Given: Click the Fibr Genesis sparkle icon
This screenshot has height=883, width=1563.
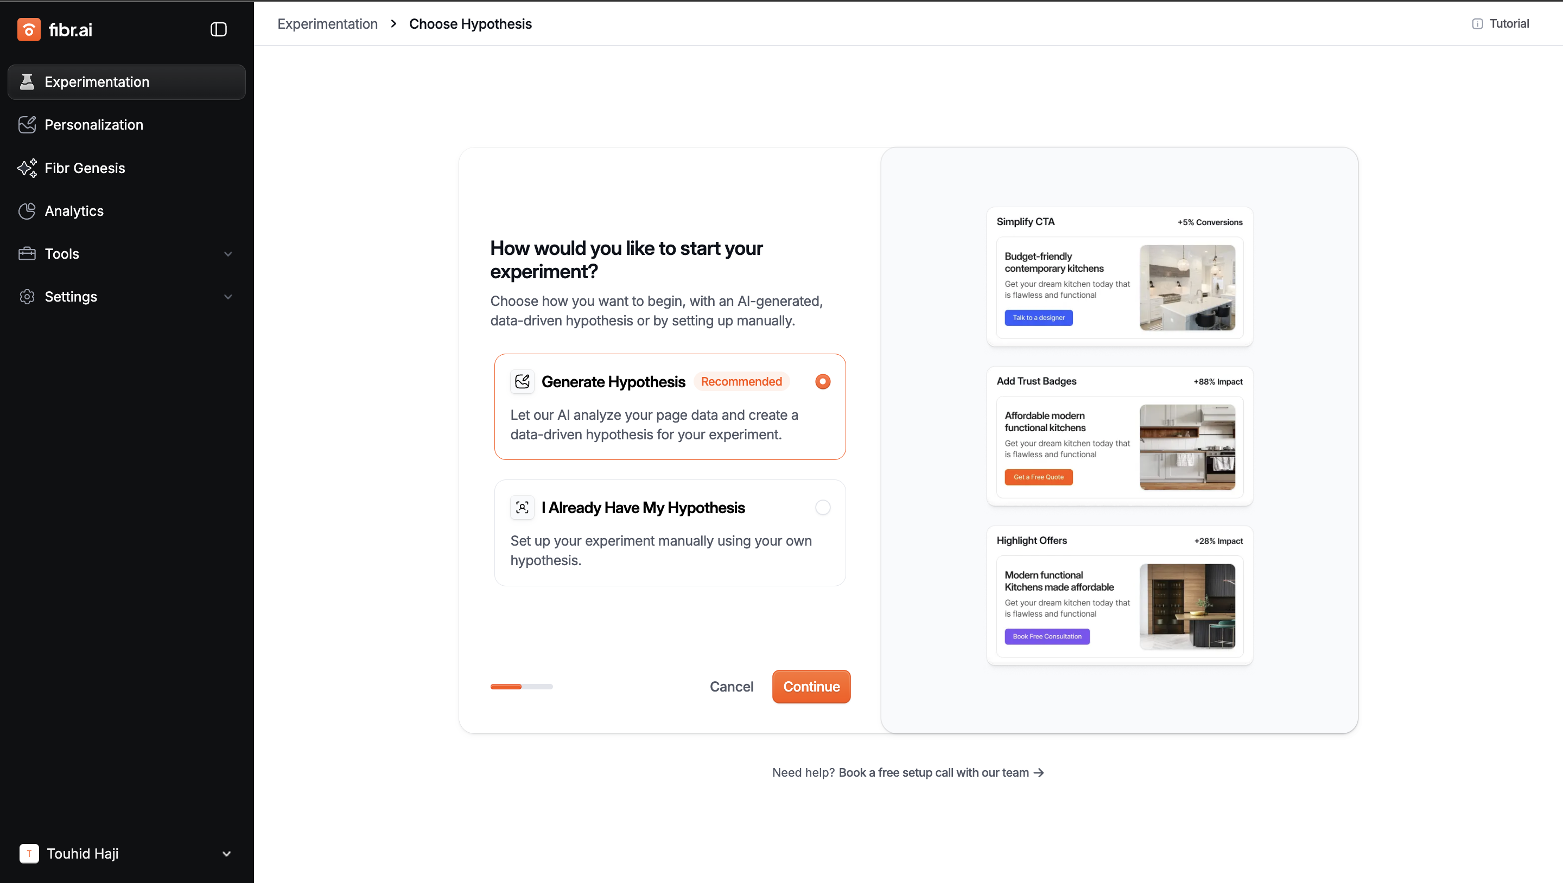Looking at the screenshot, I should point(27,168).
